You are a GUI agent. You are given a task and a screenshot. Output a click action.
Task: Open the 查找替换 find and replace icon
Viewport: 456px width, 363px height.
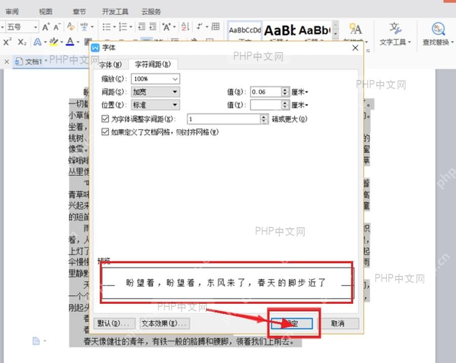pos(438,28)
